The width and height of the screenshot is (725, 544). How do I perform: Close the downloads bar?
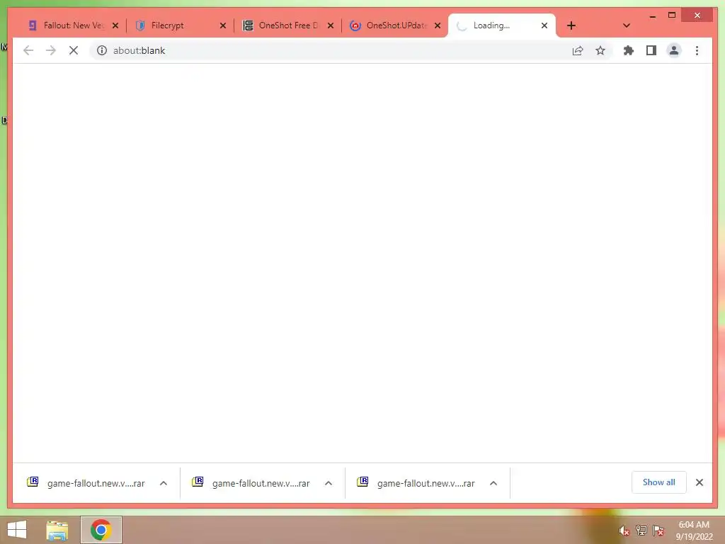click(x=699, y=482)
